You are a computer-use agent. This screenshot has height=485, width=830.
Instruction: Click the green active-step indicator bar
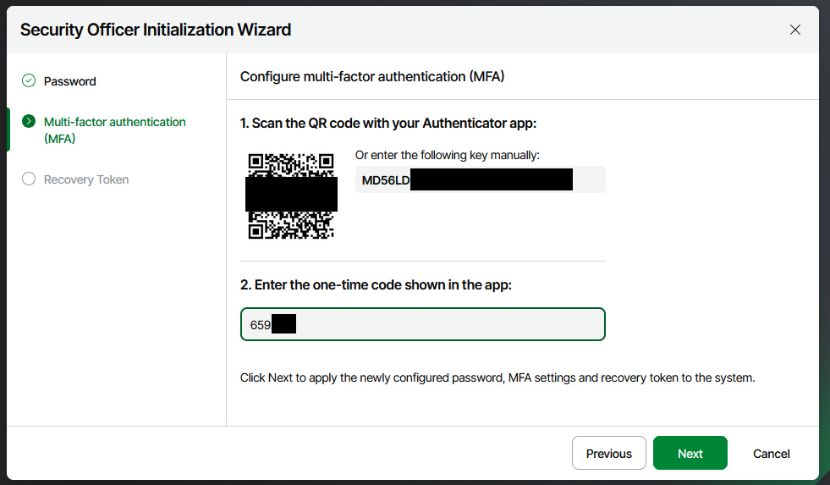[x=8, y=130]
